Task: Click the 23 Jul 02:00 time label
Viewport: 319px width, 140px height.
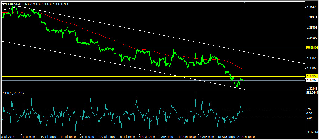Action: point(88,137)
